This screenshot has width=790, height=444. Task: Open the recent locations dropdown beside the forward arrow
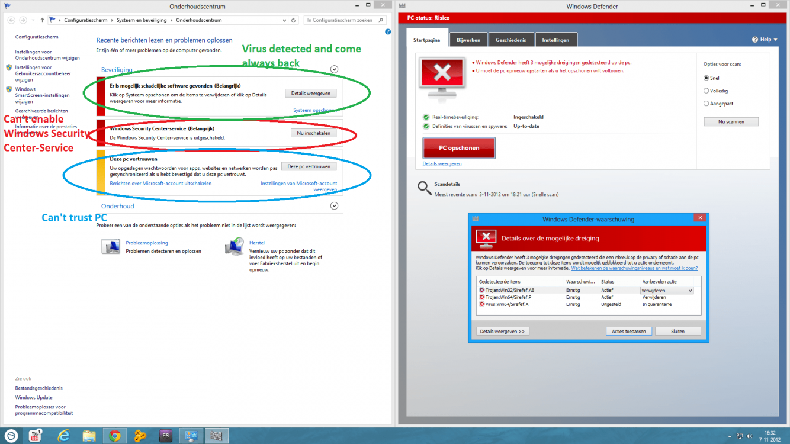pos(33,20)
